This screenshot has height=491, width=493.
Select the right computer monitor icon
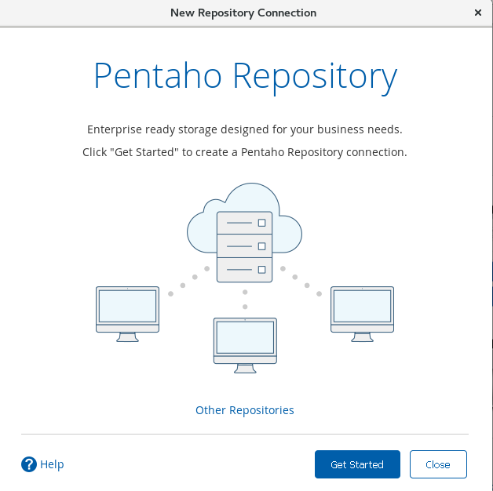[x=362, y=311]
